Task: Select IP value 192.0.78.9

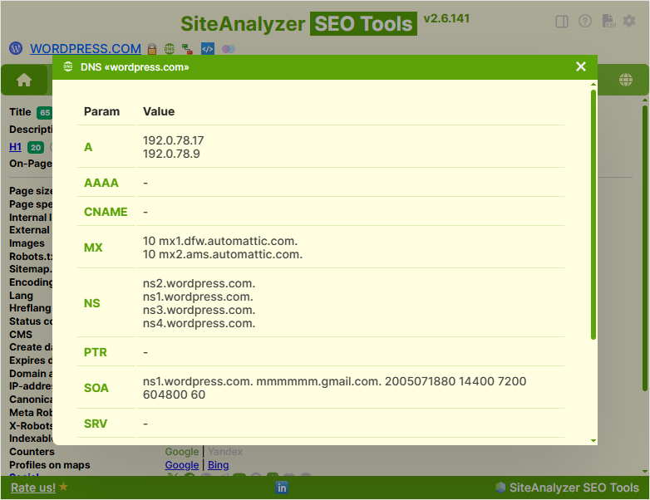Action: point(171,154)
